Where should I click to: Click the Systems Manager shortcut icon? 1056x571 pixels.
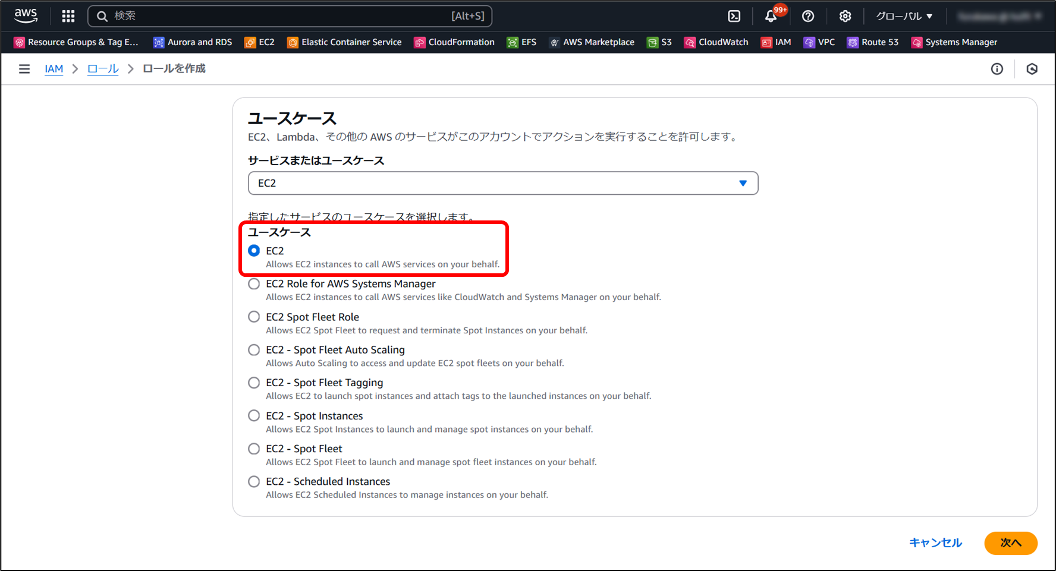917,42
